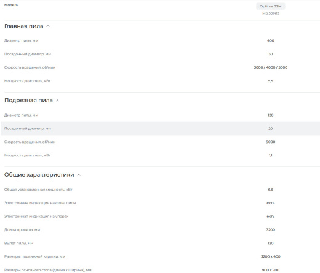Collapse the Подрезная пила section chevron

(x=58, y=101)
